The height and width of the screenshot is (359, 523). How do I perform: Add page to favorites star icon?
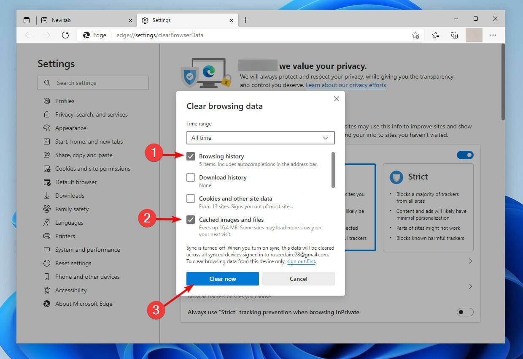(x=415, y=35)
